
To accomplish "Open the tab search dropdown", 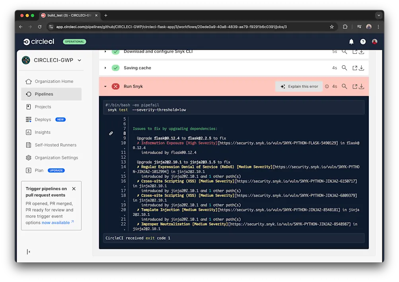I will tap(379, 15).
